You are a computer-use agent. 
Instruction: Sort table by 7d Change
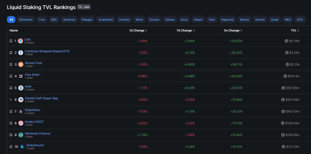click(x=186, y=30)
